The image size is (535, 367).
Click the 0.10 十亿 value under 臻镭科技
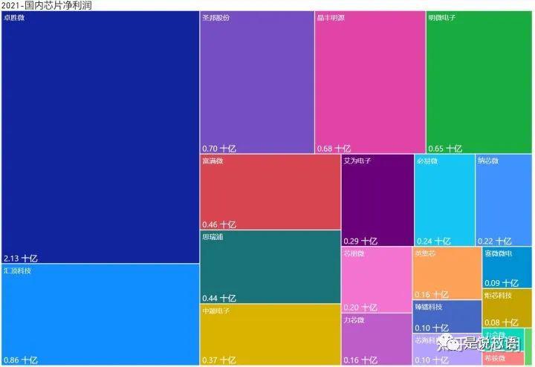(x=432, y=328)
